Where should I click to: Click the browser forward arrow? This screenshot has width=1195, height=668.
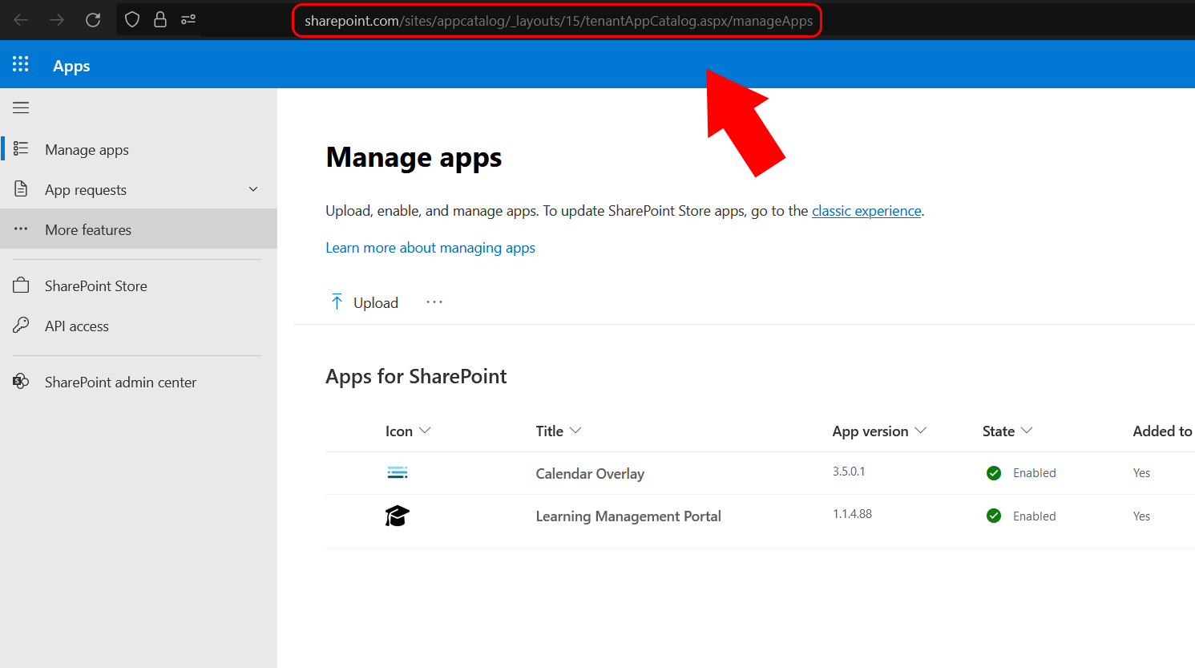coord(57,20)
